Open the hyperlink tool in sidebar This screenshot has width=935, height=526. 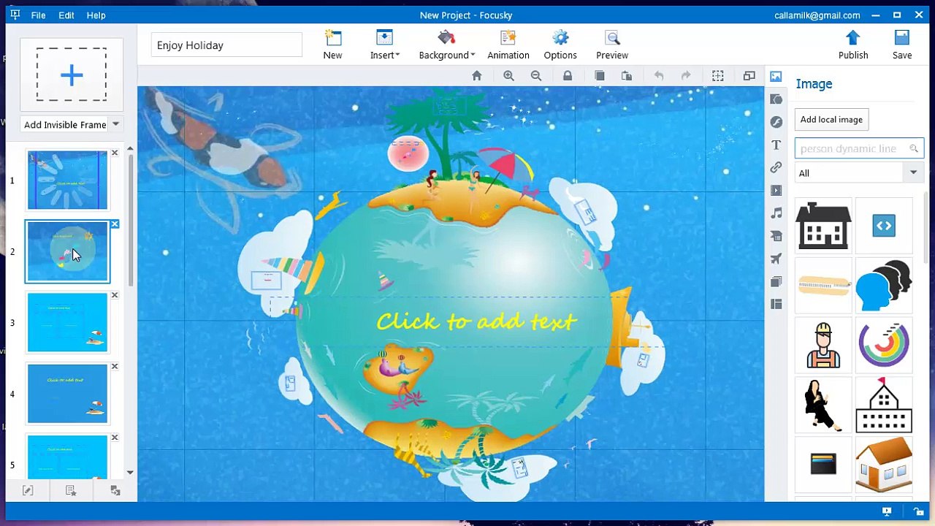[x=776, y=167]
